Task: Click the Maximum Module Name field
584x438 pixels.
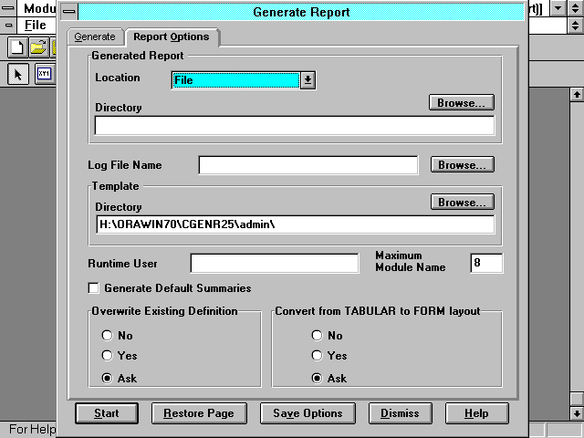Action: [485, 264]
